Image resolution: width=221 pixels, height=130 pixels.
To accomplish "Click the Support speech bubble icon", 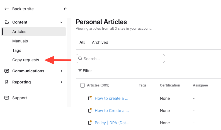I will click(7, 98).
